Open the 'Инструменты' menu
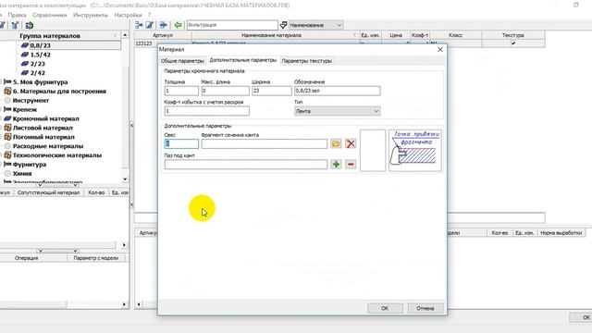592x333 pixels. pos(91,15)
